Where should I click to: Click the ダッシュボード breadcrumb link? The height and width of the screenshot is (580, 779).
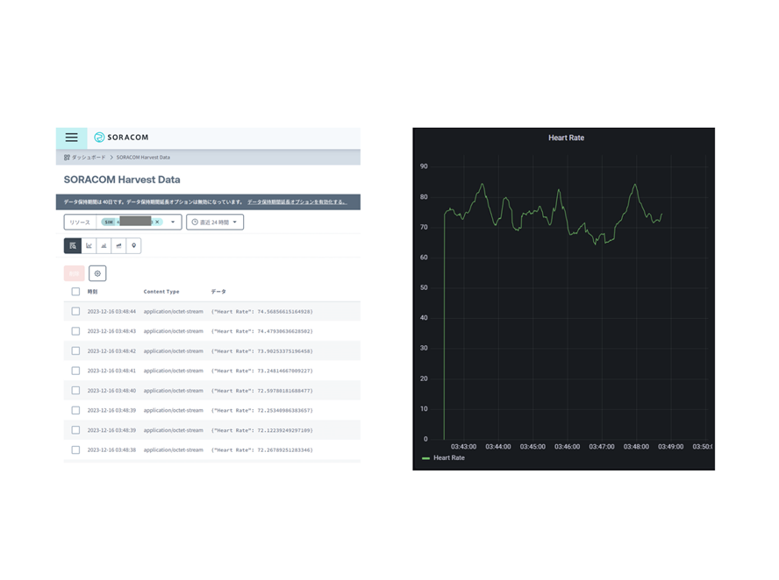tap(88, 158)
